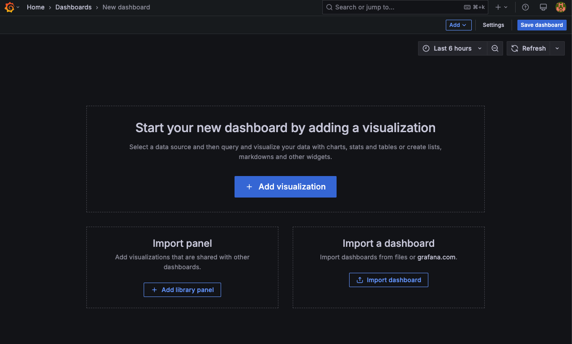Click Import dashboard
Screen dimensions: 572x344
pyautogui.click(x=388, y=280)
